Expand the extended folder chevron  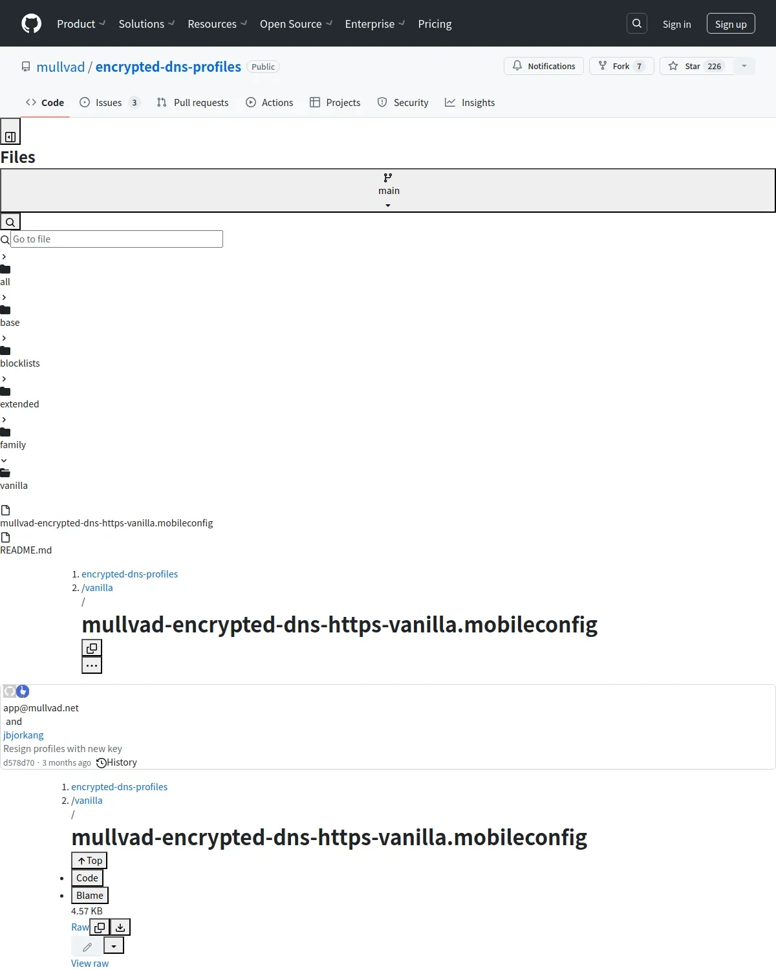click(4, 379)
